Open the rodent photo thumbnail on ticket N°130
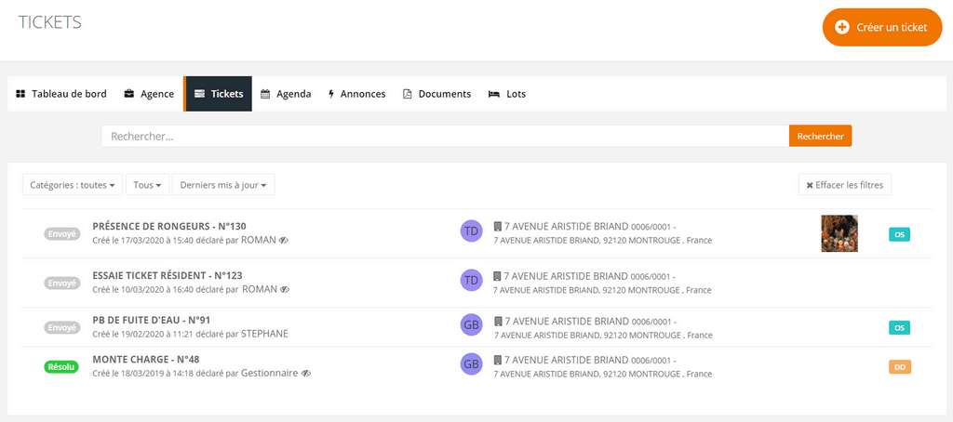Image resolution: width=953 pixels, height=422 pixels. point(839,233)
